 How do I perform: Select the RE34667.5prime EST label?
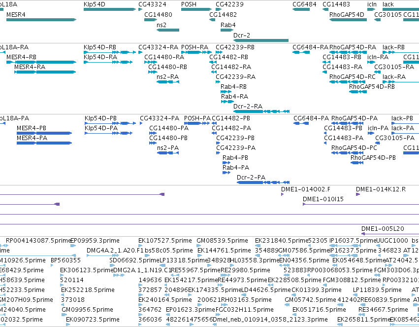pos(383,310)
